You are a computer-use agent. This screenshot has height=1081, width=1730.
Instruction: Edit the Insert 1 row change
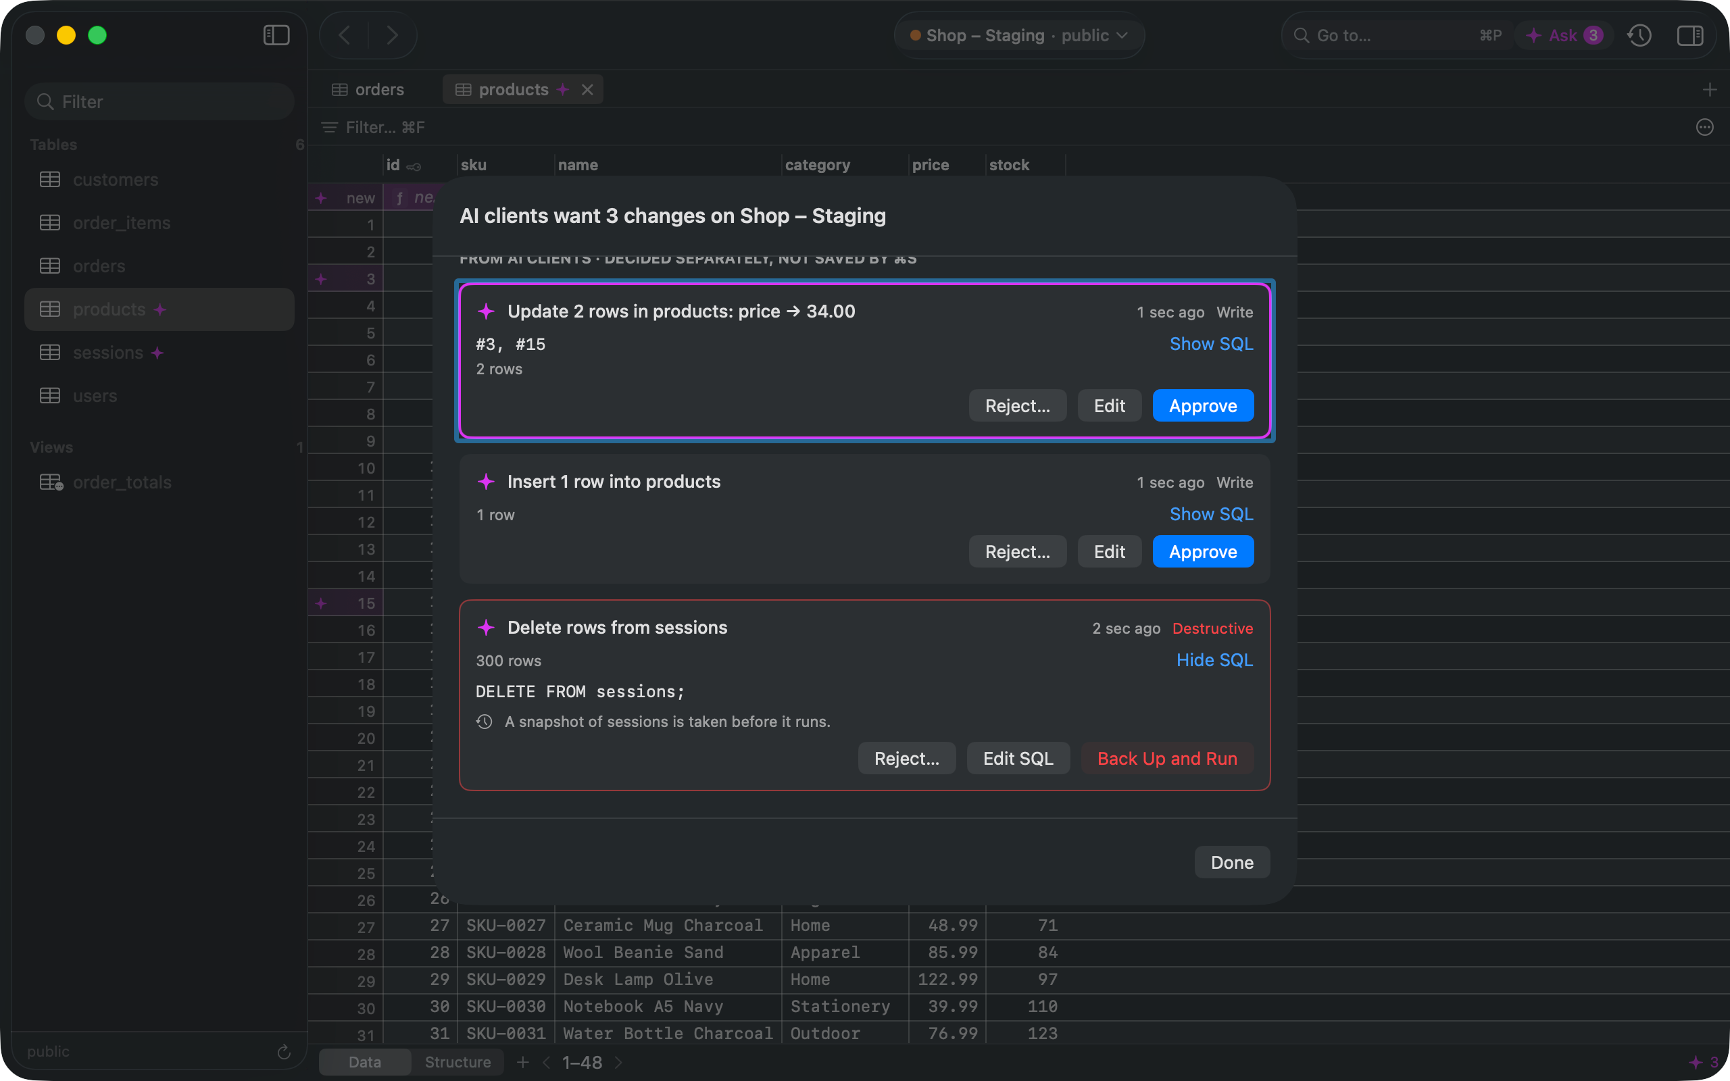1110,551
